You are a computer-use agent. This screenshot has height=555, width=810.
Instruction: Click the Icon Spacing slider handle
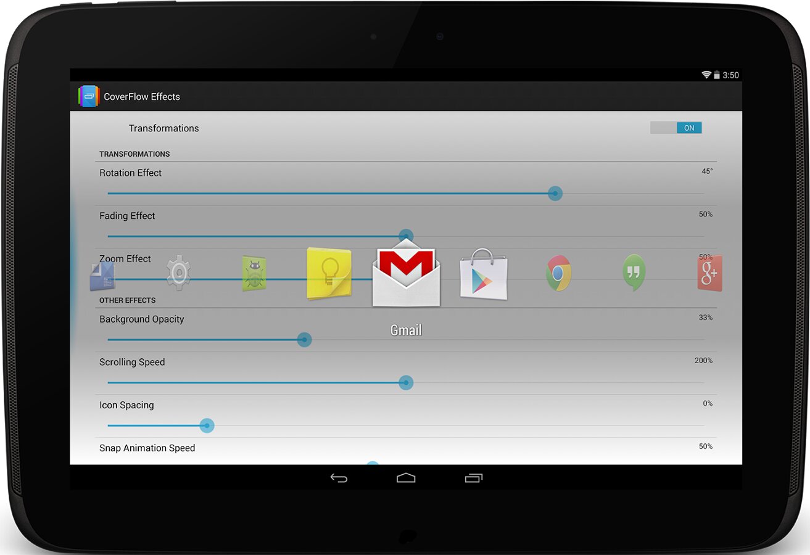207,425
